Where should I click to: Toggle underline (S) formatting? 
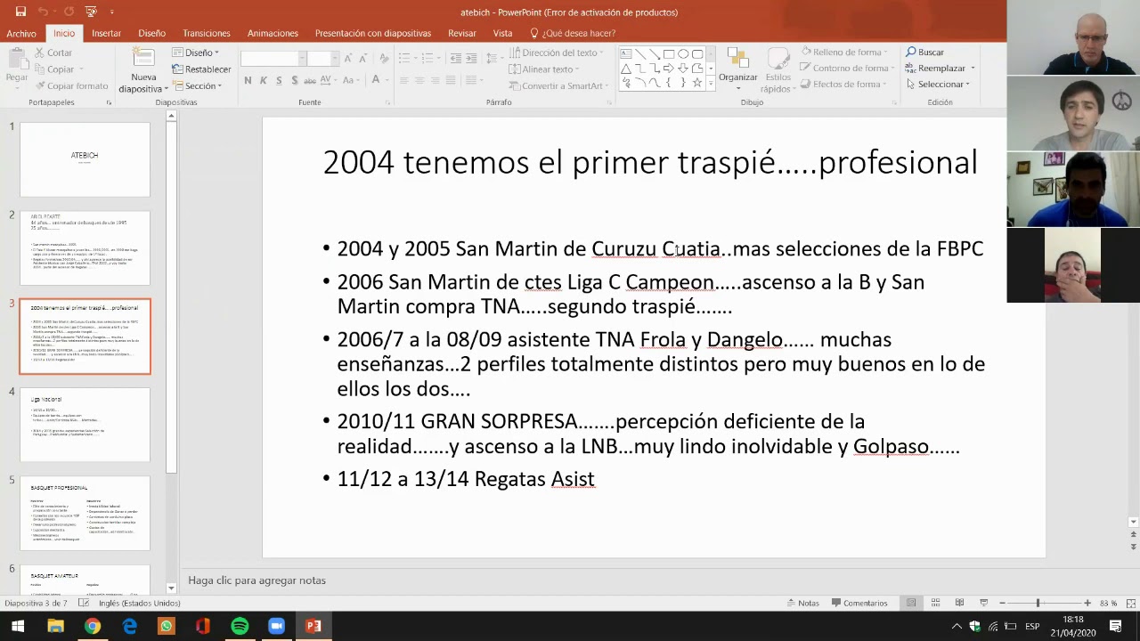(279, 80)
